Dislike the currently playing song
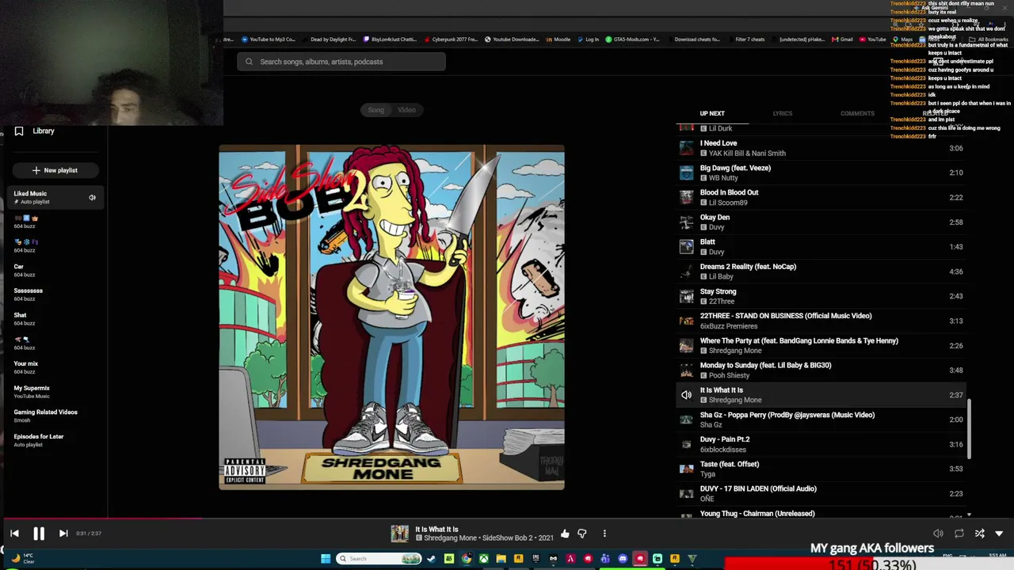The image size is (1014, 570). point(581,534)
